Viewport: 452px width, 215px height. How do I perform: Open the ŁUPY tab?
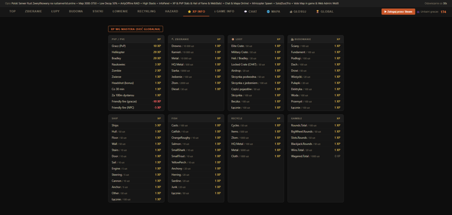click(55, 12)
